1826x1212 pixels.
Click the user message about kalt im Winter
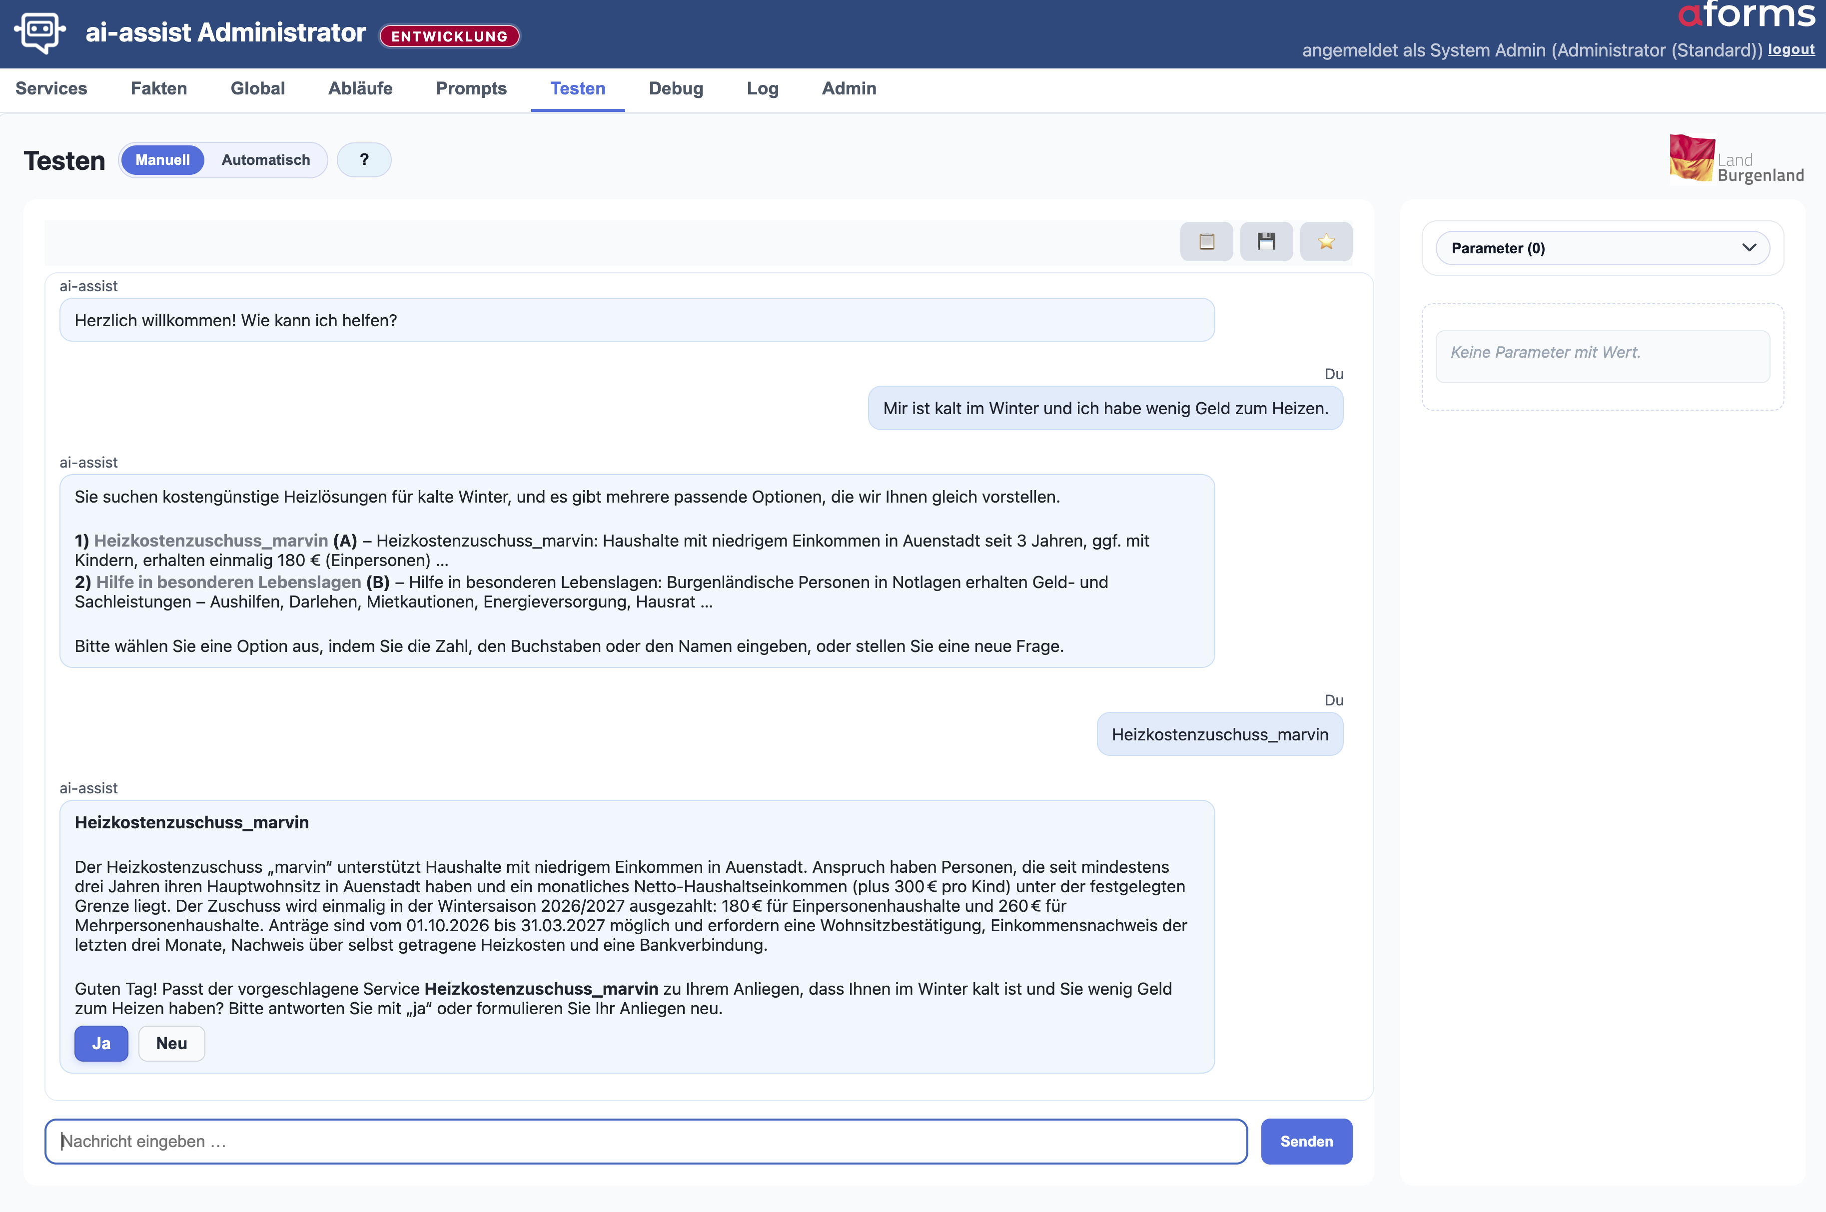1105,408
